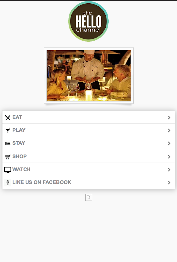This screenshot has height=262, width=177.
Task: Click the WATCH row arrow
Action: click(x=169, y=170)
